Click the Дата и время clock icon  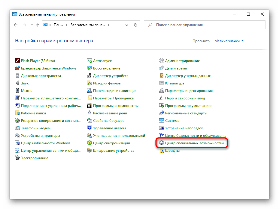161,68
